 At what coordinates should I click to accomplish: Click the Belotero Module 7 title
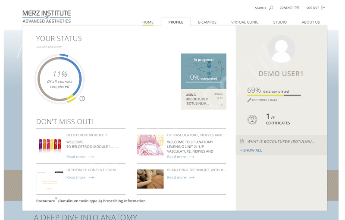(87, 135)
